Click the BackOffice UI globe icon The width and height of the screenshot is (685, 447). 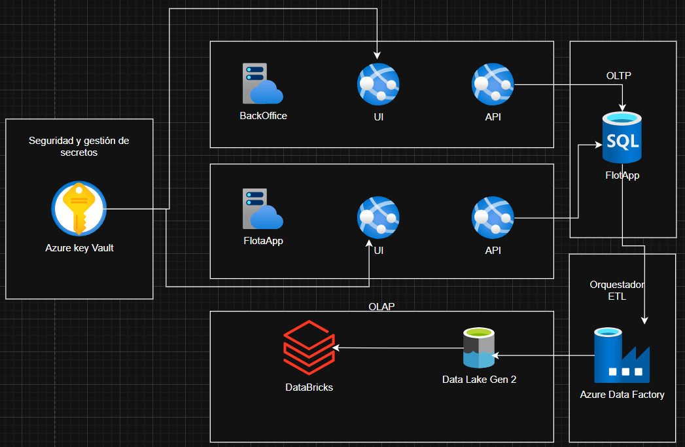[x=378, y=84]
